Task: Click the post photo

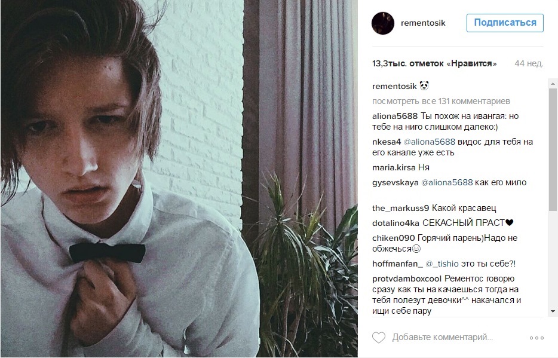Action: tap(179, 179)
